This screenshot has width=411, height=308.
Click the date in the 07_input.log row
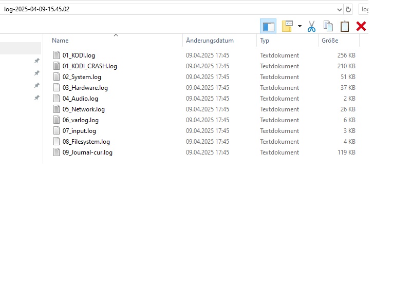208,131
